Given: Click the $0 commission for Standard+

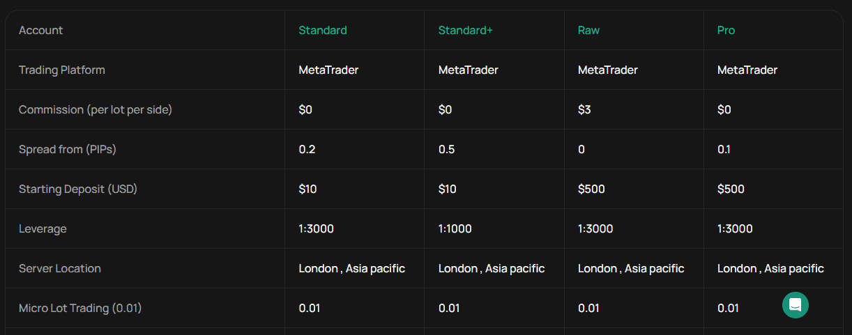Looking at the screenshot, I should pos(446,109).
